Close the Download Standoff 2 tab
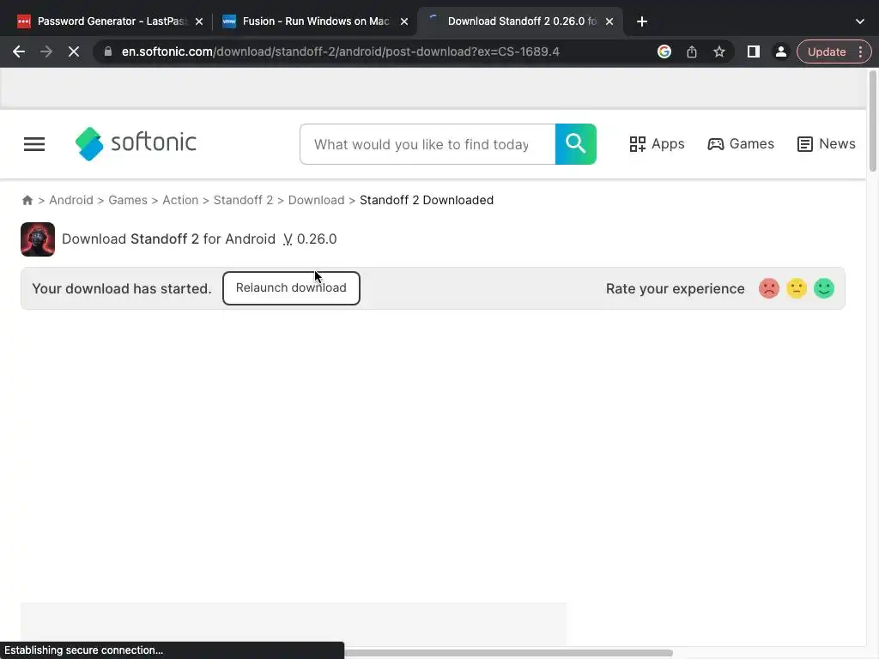 pyautogui.click(x=609, y=21)
